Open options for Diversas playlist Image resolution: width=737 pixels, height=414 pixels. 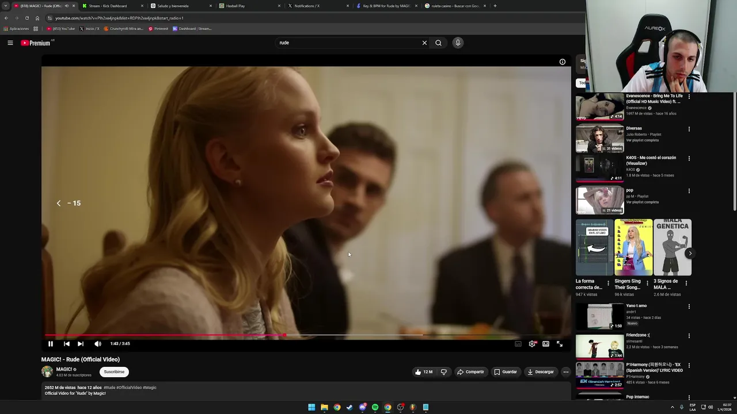(689, 129)
